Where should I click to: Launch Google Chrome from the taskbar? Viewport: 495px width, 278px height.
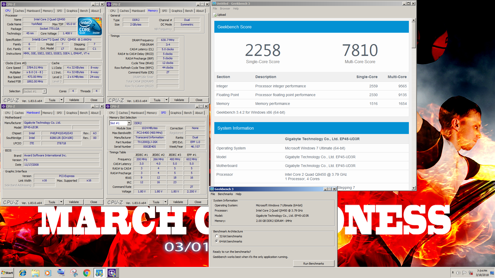point(87,273)
